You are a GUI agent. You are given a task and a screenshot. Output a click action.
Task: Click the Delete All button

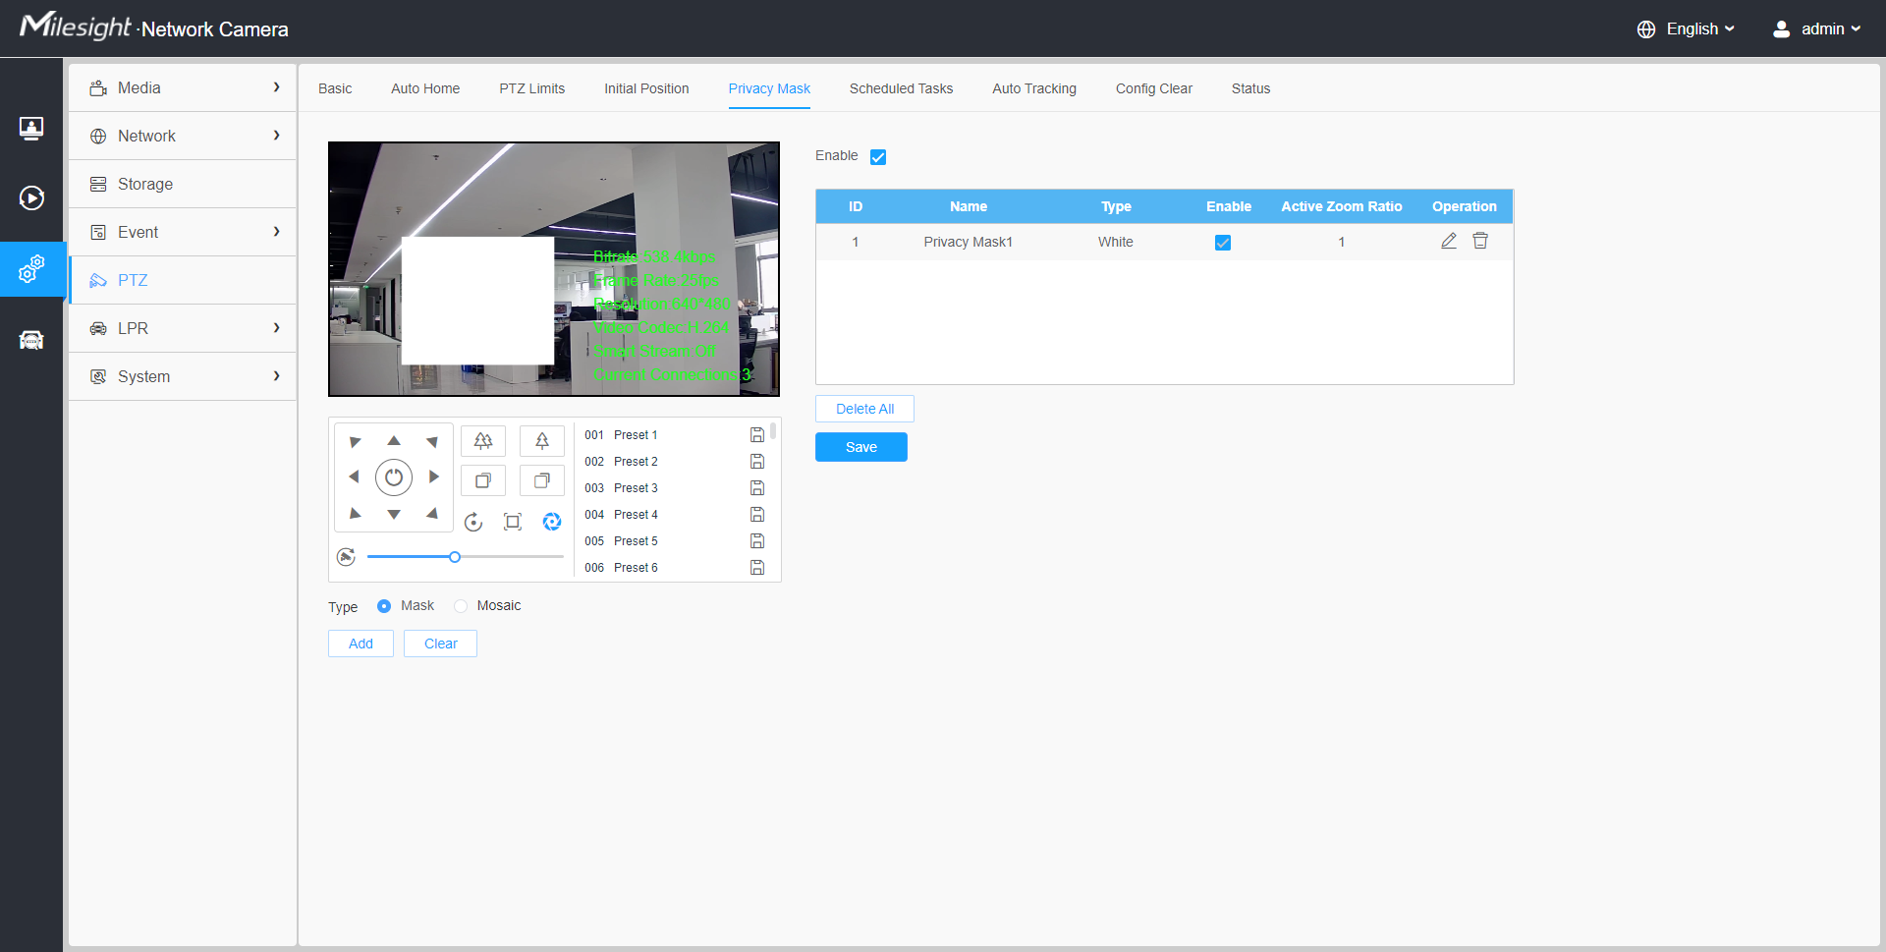864,409
